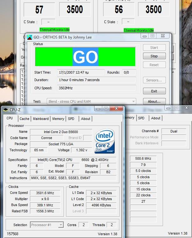Select About tab in background CPU-Z window
192x238 pixels.
click(x=156, y=118)
